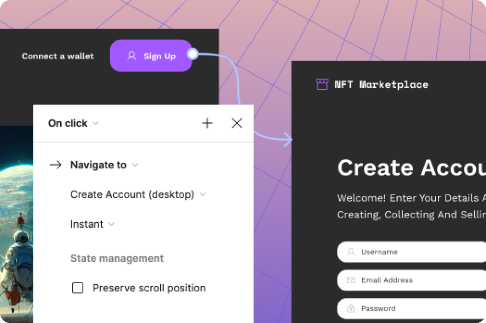
Task: Click the Navigate to arrow icon
Action: tap(56, 165)
